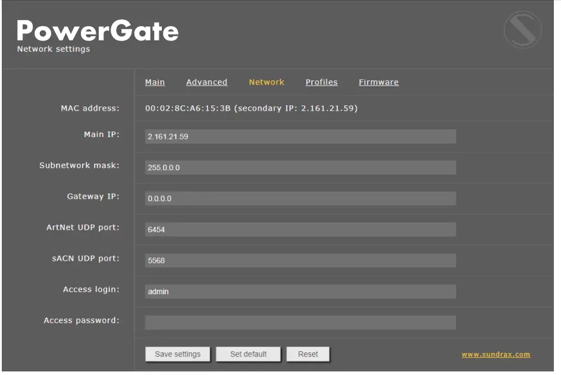Open the Advanced settings tab
Image resolution: width=561 pixels, height=375 pixels.
click(x=206, y=82)
